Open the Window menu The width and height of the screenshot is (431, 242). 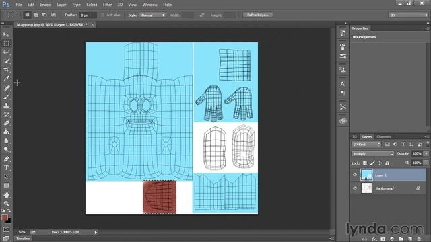[x=150, y=5]
